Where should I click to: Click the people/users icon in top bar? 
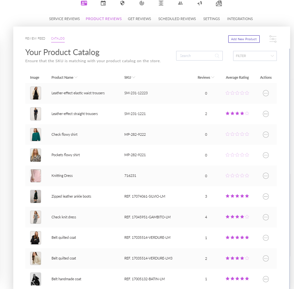(180, 3)
